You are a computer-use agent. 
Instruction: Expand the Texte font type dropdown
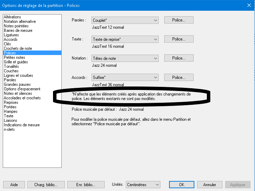[x=125, y=39]
